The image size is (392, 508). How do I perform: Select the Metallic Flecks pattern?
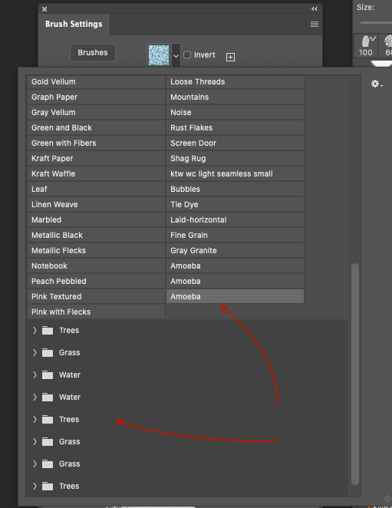96,250
